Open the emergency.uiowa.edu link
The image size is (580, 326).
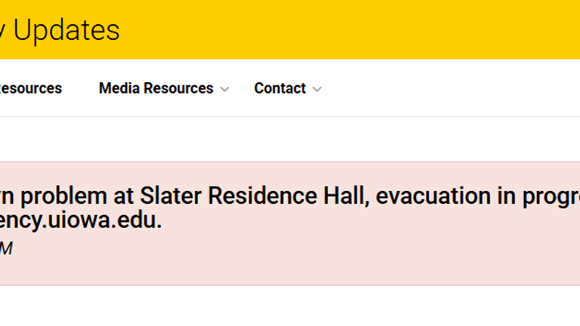pos(81,221)
